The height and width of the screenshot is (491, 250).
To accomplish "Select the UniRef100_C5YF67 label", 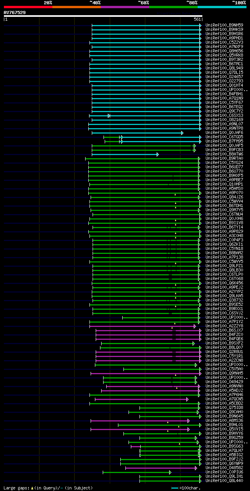I will [x=224, y=102].
